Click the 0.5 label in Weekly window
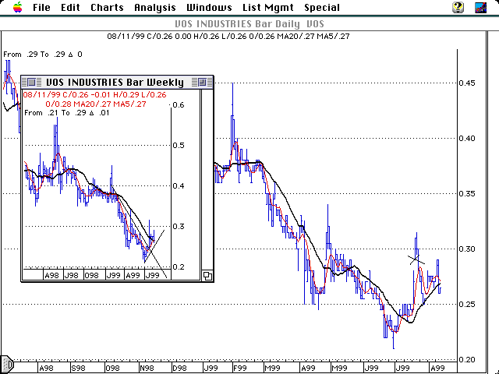The width and height of the screenshot is (499, 374). pos(179,146)
